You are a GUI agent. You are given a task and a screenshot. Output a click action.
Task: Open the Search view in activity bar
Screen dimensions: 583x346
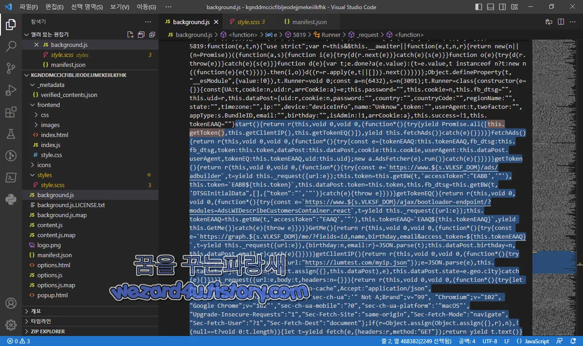click(11, 46)
